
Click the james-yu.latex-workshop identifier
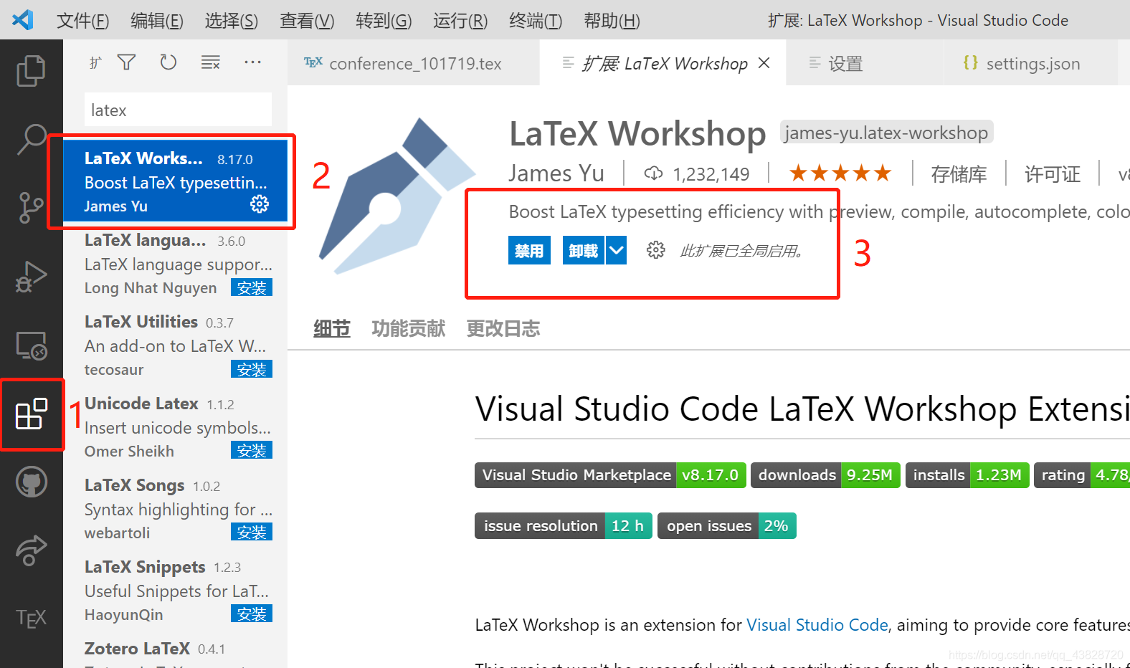(x=886, y=133)
